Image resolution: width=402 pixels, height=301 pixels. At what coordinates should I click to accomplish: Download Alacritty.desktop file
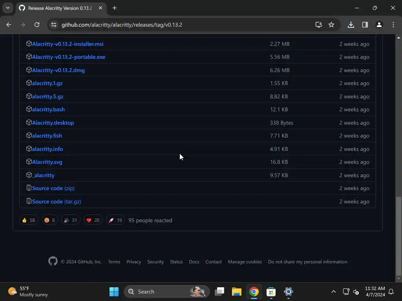(x=53, y=123)
